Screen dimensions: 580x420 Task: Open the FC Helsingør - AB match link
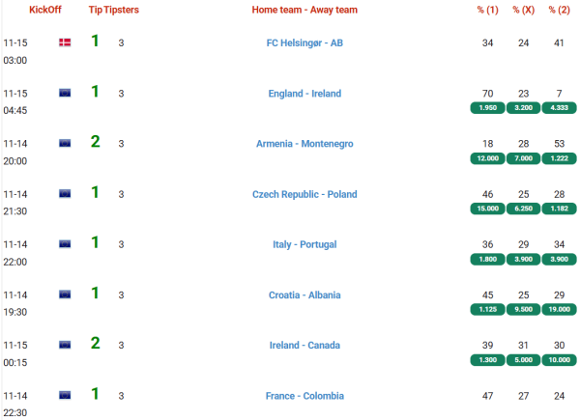point(304,43)
